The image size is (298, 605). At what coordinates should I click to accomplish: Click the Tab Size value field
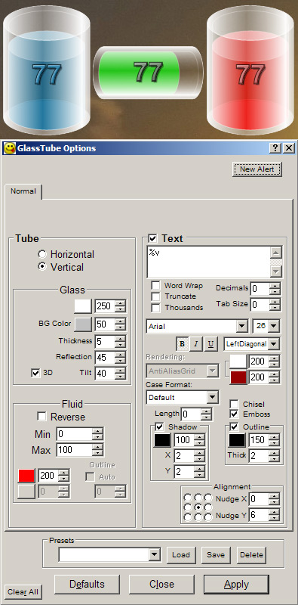[260, 305]
